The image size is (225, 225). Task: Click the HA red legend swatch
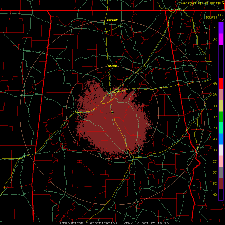coord(221,83)
